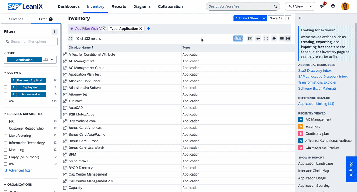Collapse the BUSINESS CAPABILITIES section

[x=5, y=114]
